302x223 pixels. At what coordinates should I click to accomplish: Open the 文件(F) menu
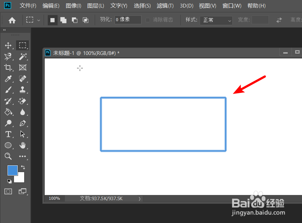28,6
